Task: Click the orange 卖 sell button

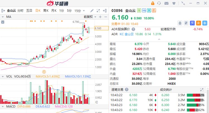Action: pyautogui.click(x=198, y=23)
